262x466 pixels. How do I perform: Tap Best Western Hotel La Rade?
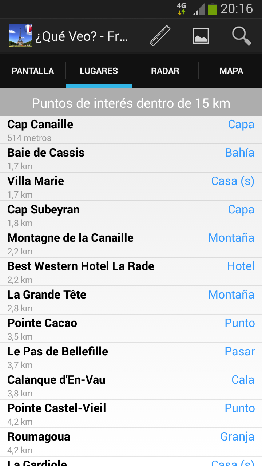click(131, 272)
